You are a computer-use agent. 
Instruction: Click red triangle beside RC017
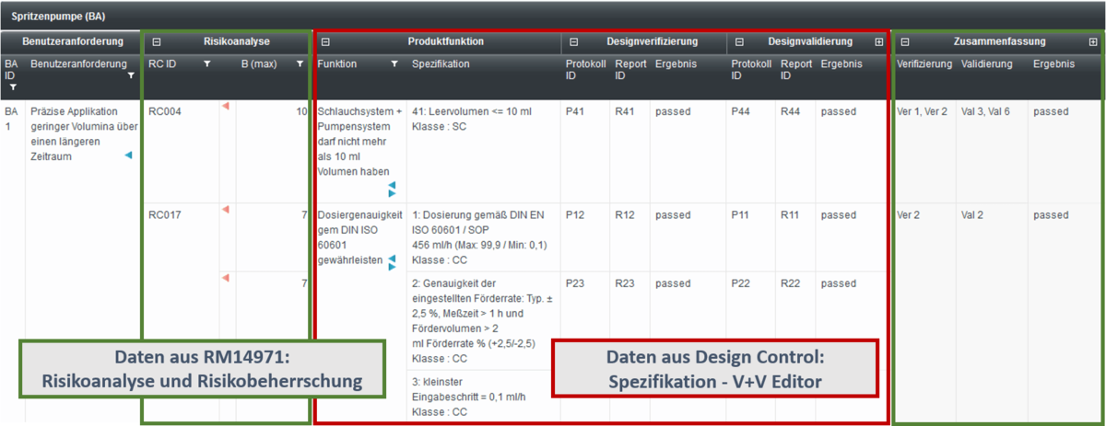pyautogui.click(x=225, y=211)
